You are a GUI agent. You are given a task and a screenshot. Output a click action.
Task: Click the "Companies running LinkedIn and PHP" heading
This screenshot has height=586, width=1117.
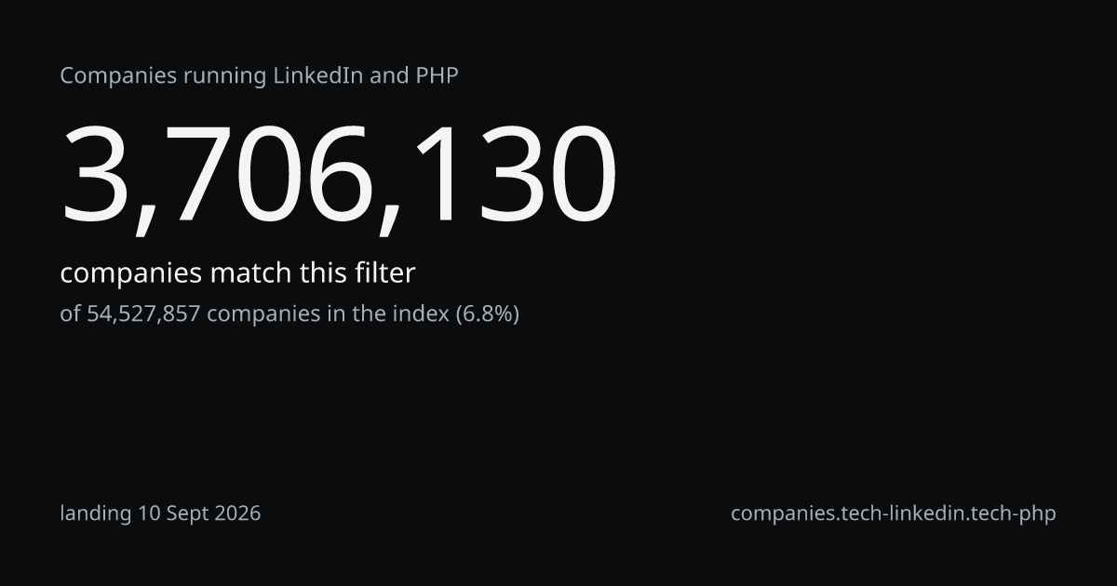tap(259, 76)
